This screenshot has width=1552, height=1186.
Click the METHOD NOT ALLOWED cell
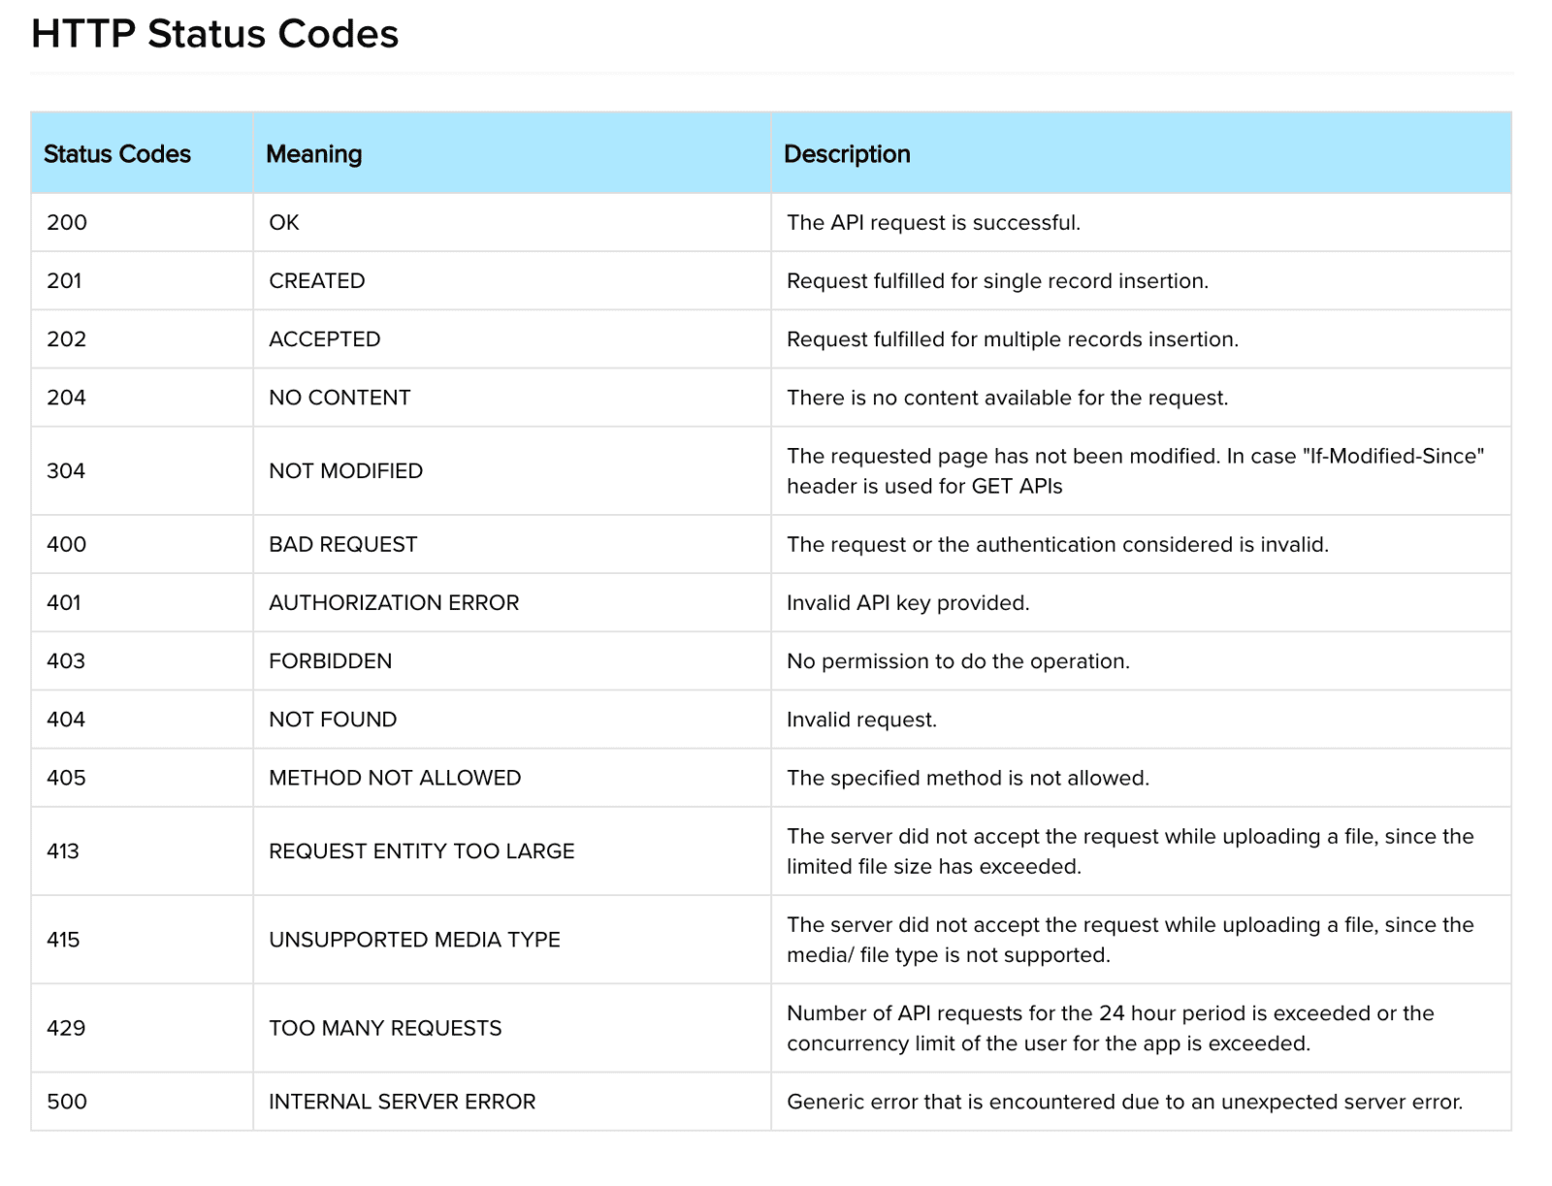pos(395,778)
